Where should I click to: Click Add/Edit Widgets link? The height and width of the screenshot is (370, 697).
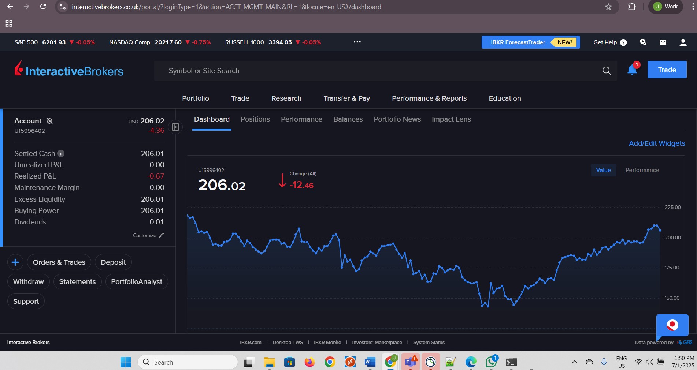point(657,143)
